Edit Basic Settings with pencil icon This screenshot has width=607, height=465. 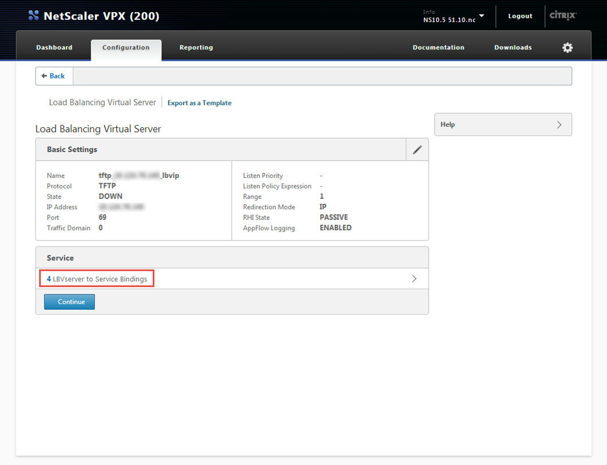417,150
